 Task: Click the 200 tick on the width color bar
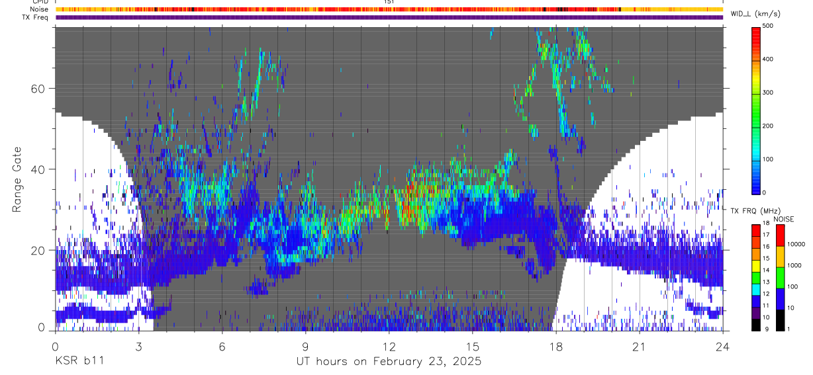point(769,126)
